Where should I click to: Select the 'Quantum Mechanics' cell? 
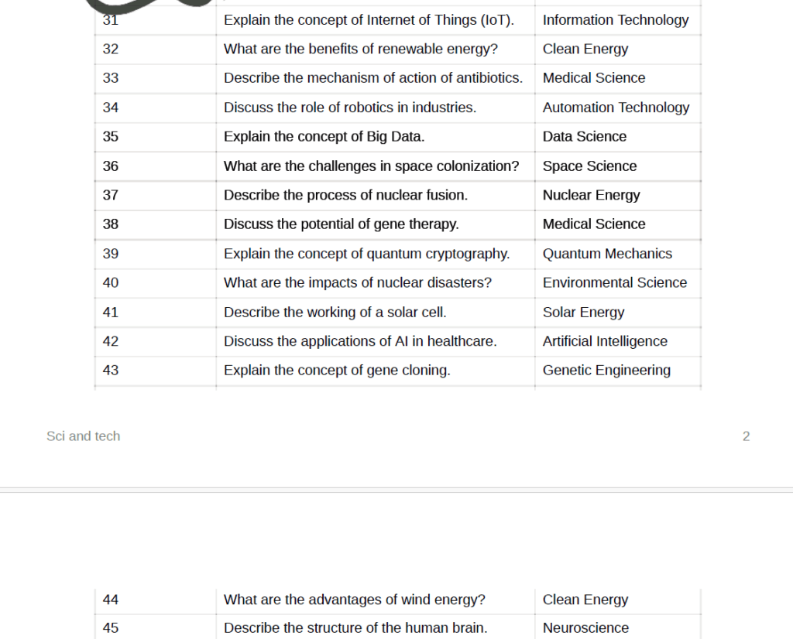click(x=607, y=254)
